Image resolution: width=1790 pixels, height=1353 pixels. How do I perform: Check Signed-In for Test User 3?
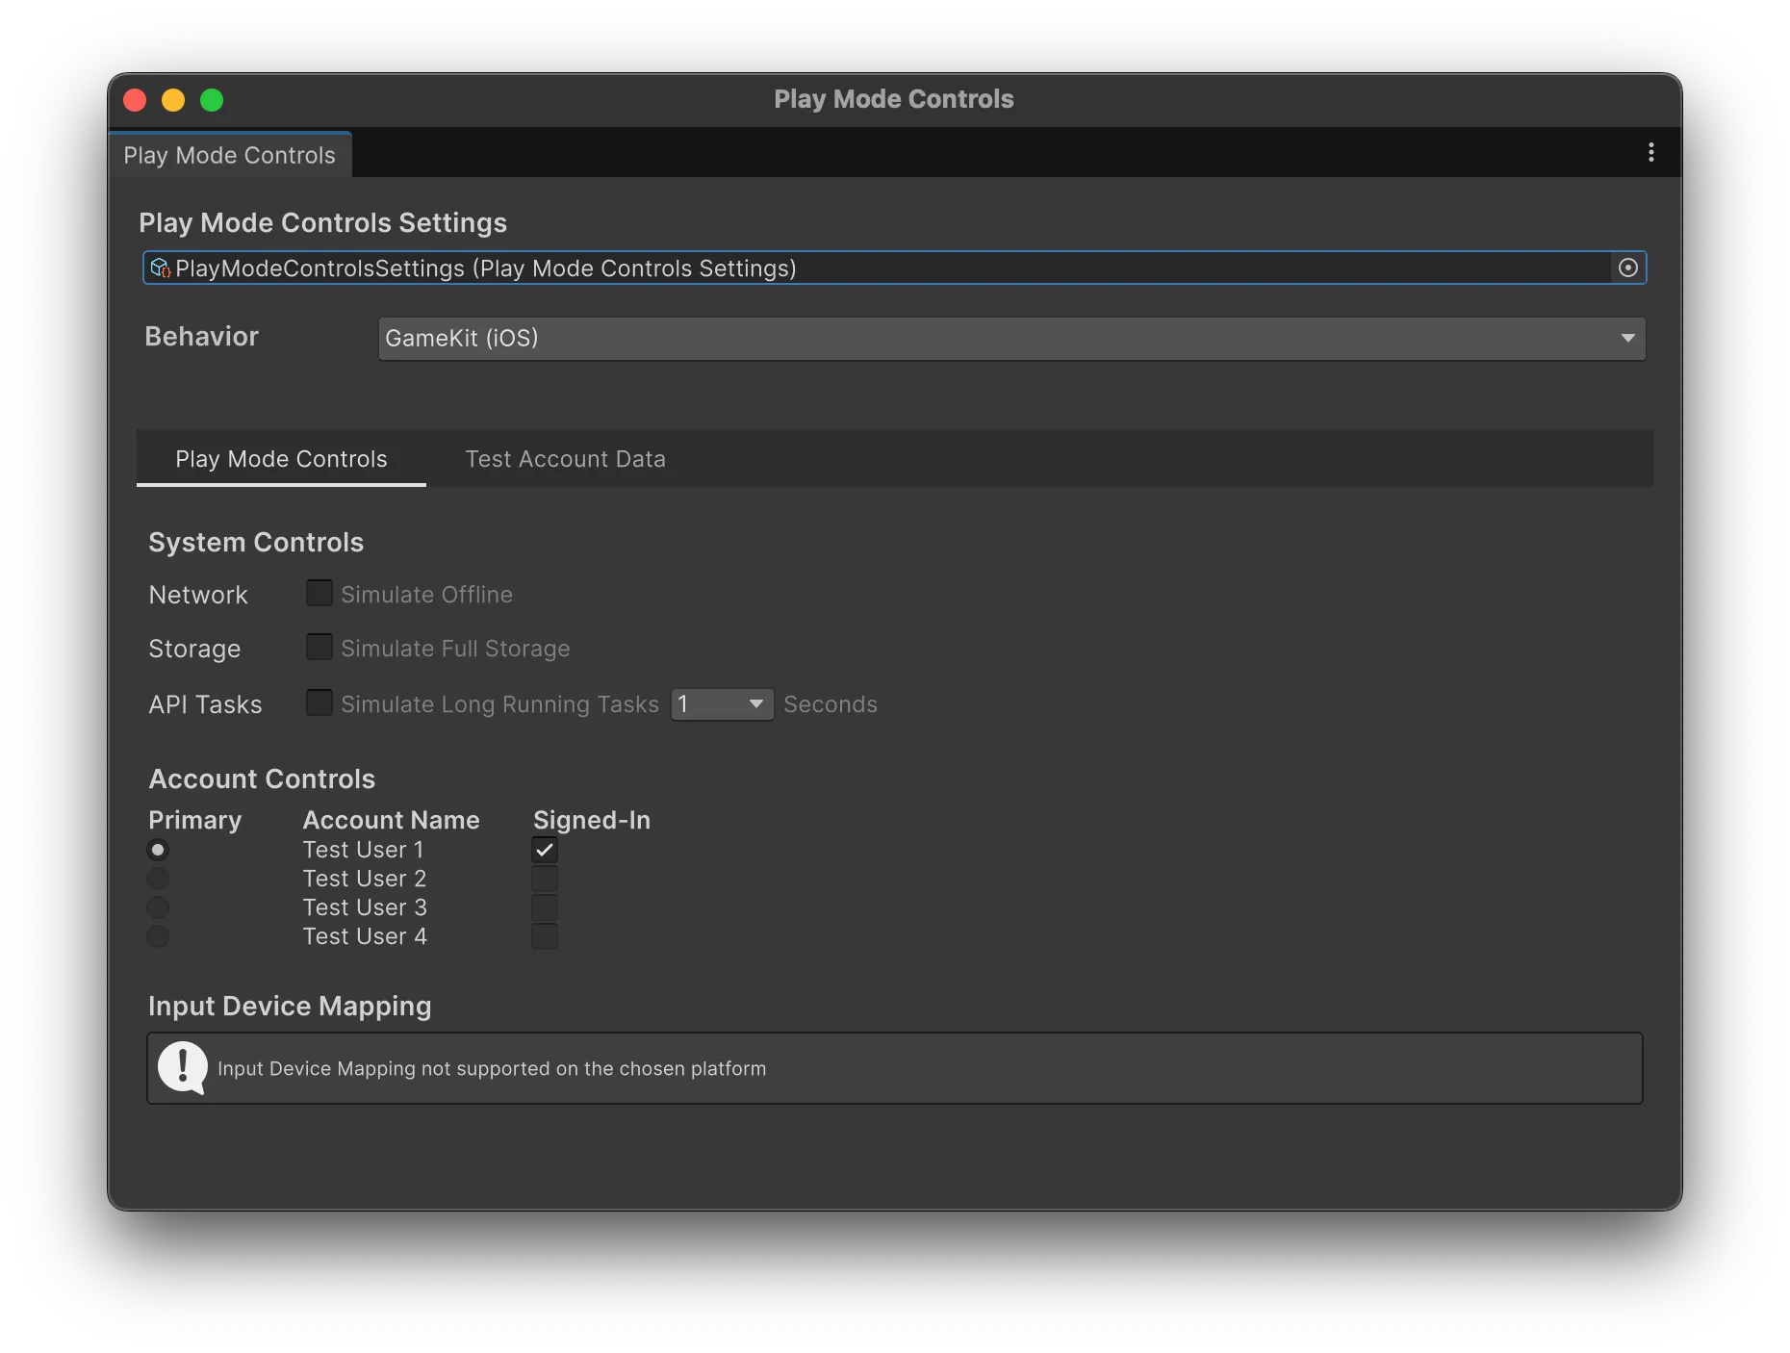pyautogui.click(x=545, y=907)
